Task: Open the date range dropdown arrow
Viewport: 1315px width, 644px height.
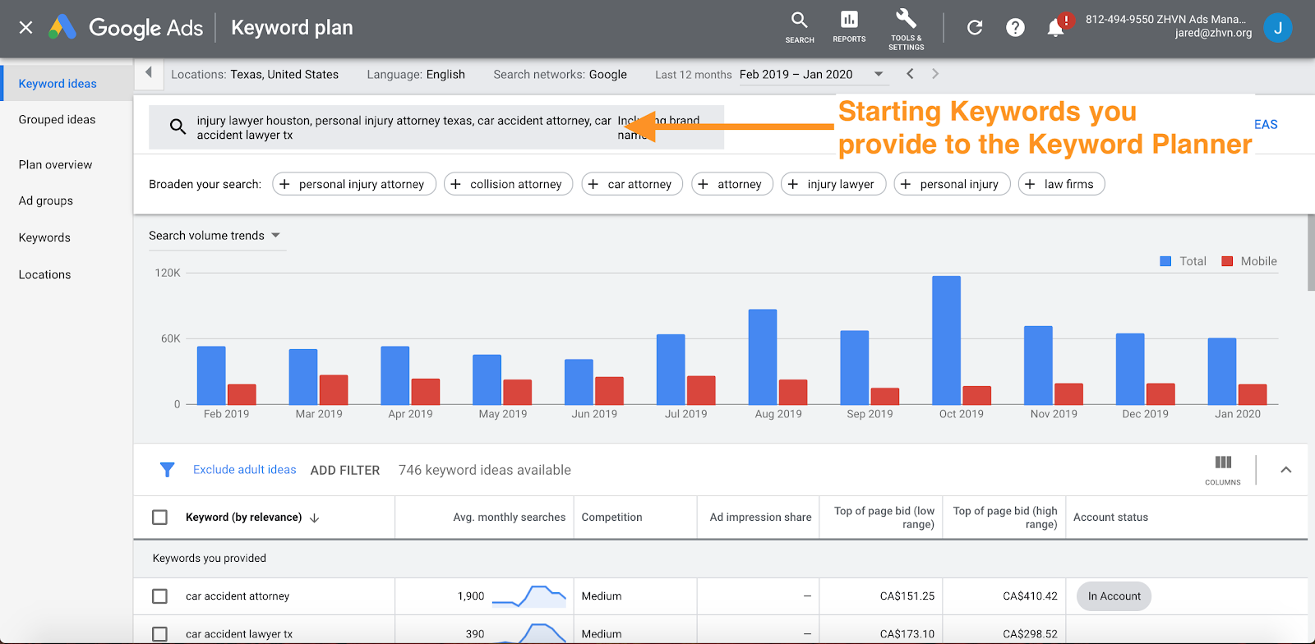Action: point(879,74)
